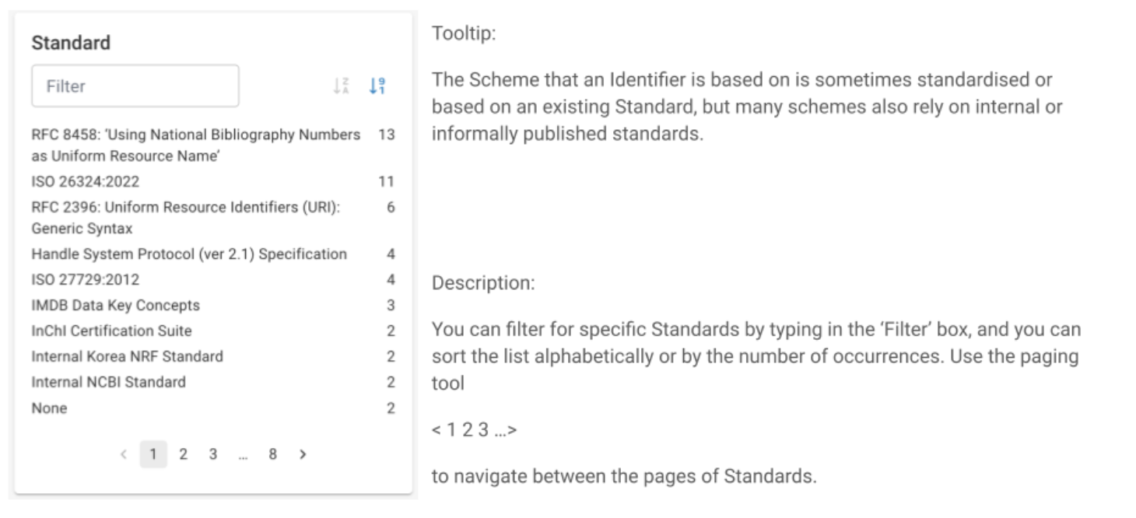Screen dimensions: 1136x518
Task: Select Handle System Protocol Specification entry
Action: [213, 254]
